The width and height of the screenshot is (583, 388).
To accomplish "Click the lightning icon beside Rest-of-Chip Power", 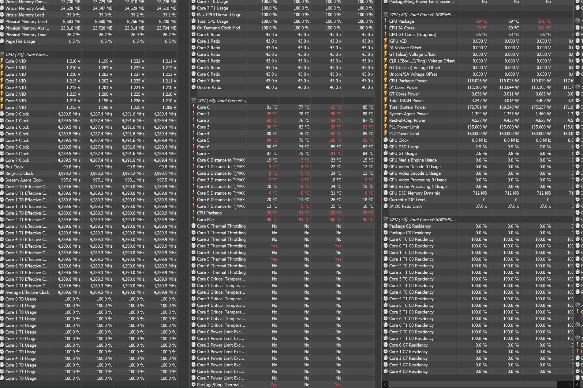I will point(386,120).
